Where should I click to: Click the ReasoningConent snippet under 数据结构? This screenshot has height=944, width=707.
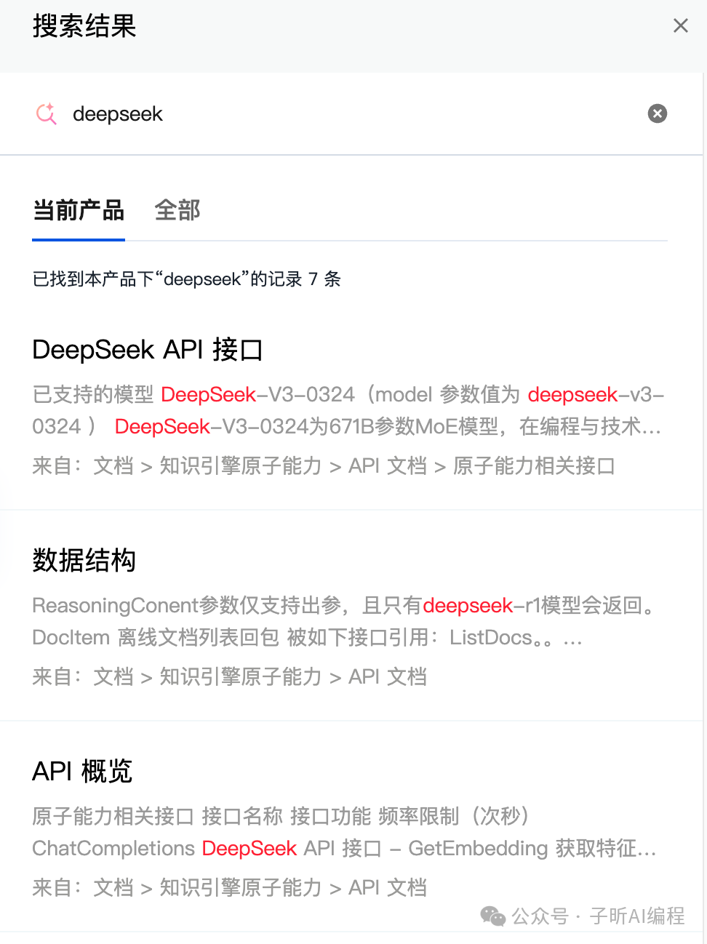pos(345,621)
